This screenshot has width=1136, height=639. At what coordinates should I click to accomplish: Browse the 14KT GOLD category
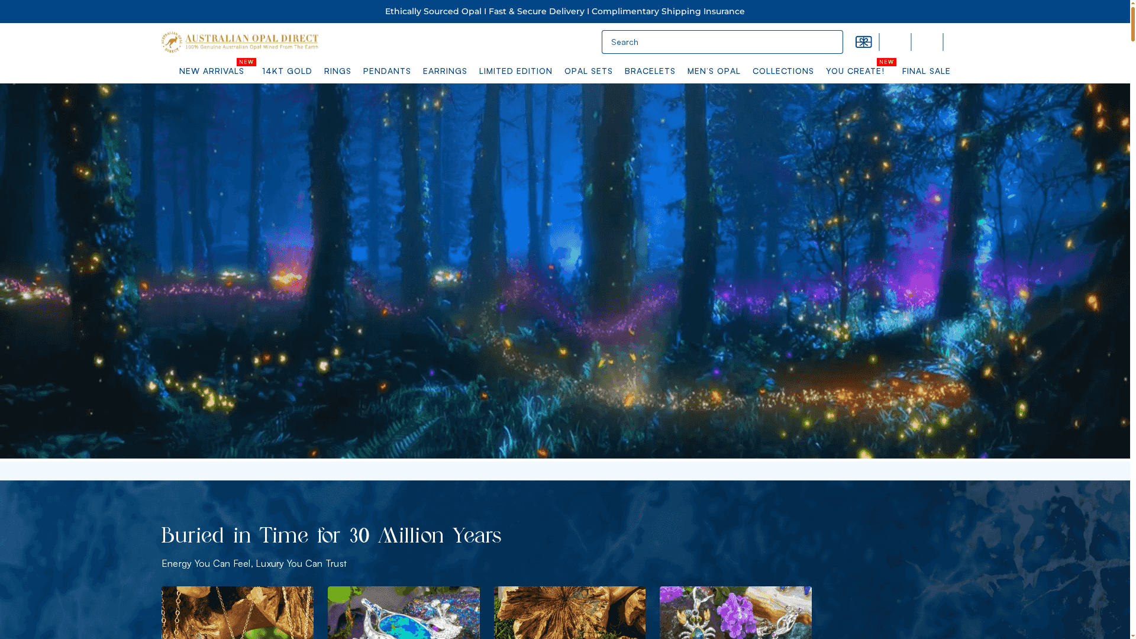coord(287,71)
